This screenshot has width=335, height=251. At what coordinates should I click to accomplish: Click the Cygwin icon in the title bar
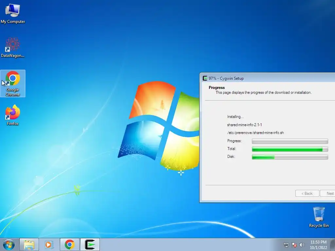[x=205, y=78]
